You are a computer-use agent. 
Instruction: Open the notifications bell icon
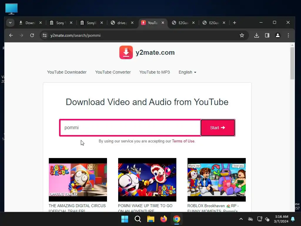tap(293, 219)
